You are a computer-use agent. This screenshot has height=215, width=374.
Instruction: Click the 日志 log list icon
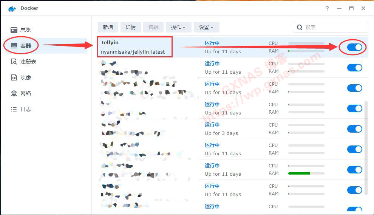[14, 109]
